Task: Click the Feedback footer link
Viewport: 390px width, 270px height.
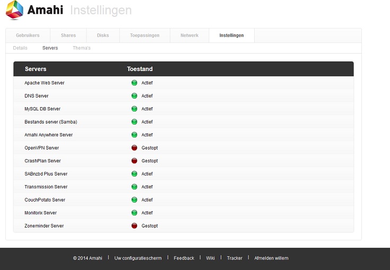Action: pyautogui.click(x=184, y=258)
